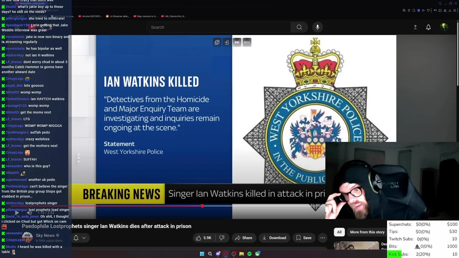Expand the subscription notification bell dropdown

[x=80, y=238]
